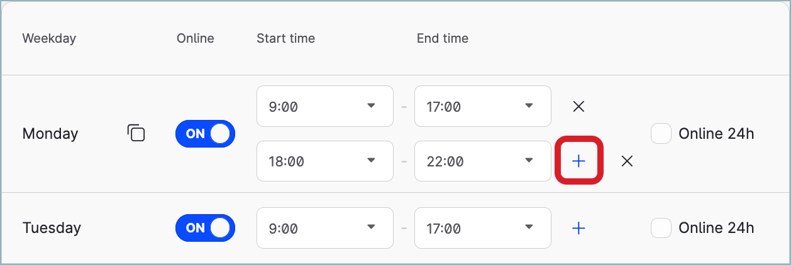Click the Monday row label

click(x=50, y=134)
